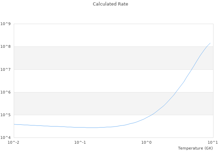Click the 10^5 y-axis label

click(x=6, y=115)
